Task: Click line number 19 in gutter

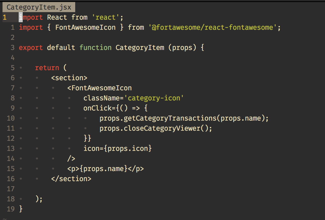Action: (x=11, y=209)
